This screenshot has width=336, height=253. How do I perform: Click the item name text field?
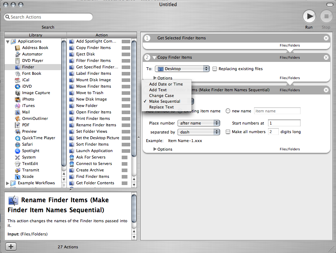click(277, 111)
